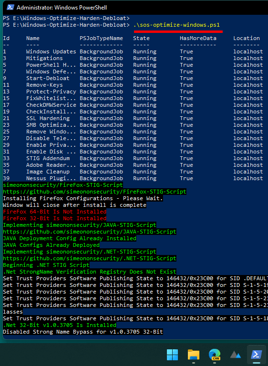Click the sos-optimize-windows.ps1 command text

(x=176, y=25)
